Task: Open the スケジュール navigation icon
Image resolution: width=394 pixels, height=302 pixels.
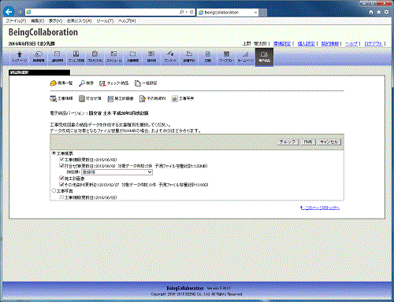Action: pos(113,57)
